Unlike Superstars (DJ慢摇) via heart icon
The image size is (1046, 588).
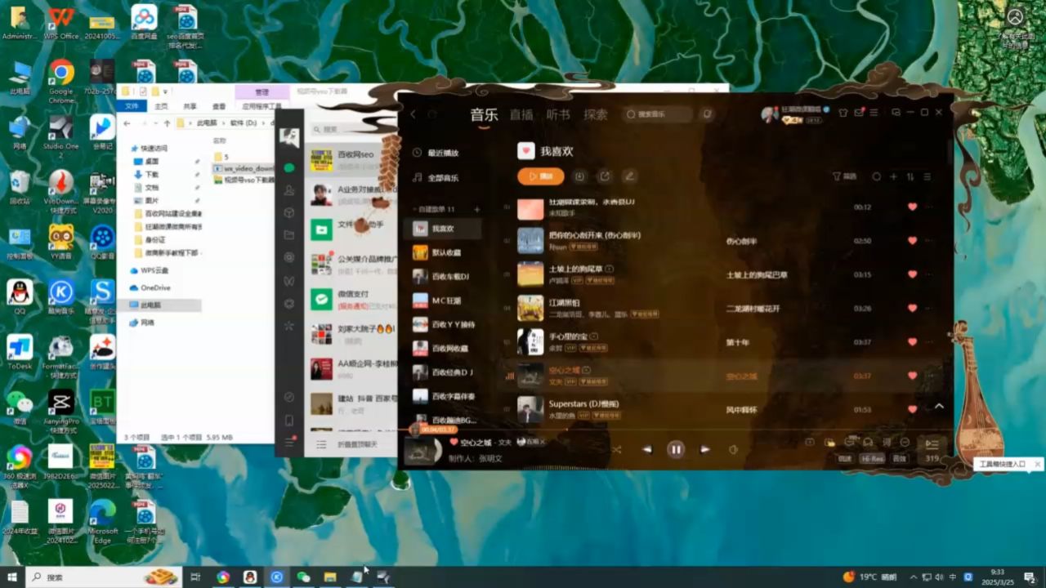(912, 409)
